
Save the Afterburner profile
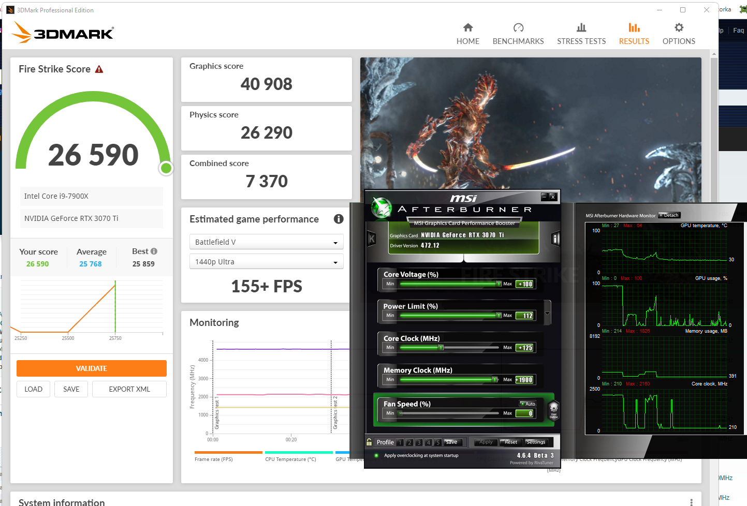452,442
